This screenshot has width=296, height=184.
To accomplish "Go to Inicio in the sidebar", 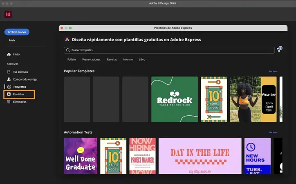I will tap(16, 54).
